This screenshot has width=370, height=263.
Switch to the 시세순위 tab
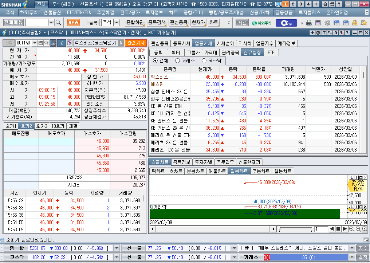click(225, 43)
